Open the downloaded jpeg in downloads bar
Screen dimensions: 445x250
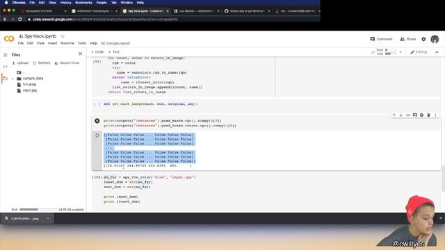25,219
